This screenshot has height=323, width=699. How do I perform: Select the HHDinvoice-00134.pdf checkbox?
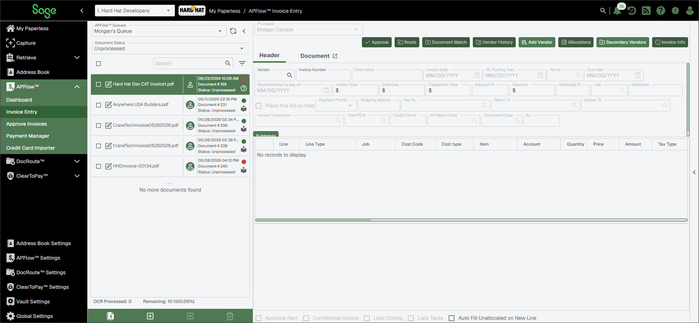(99, 166)
